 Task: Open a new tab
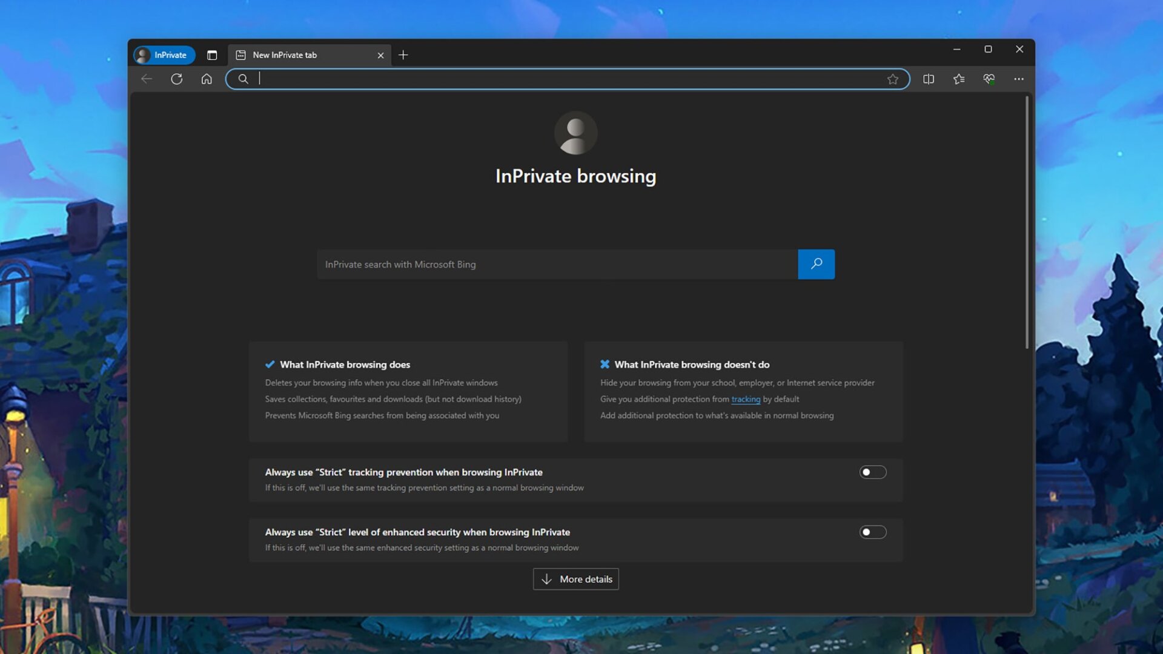[x=403, y=55]
